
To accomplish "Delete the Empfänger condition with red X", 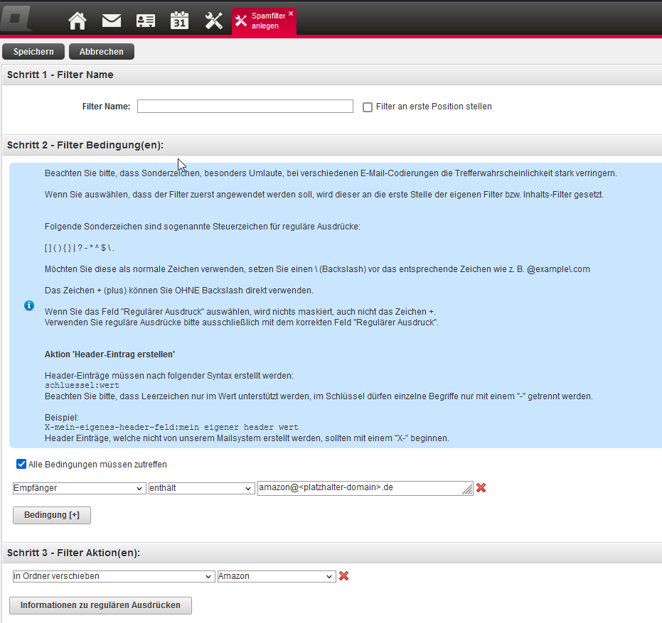I will click(x=481, y=488).
